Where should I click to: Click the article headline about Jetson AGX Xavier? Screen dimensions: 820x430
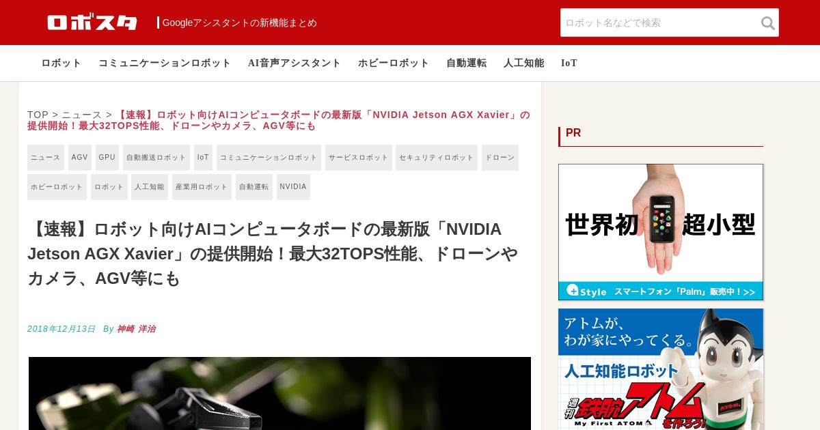click(x=273, y=254)
